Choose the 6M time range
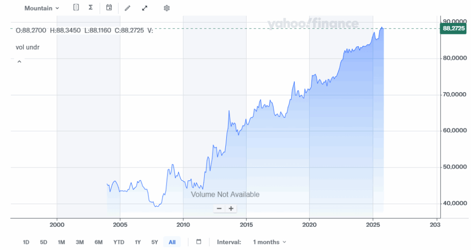Image resolution: width=471 pixels, height=250 pixels. [98, 242]
